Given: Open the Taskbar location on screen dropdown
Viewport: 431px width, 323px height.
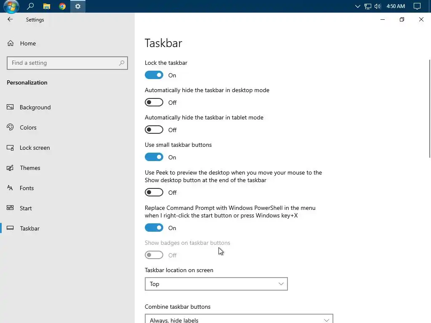Looking at the screenshot, I should tap(216, 284).
